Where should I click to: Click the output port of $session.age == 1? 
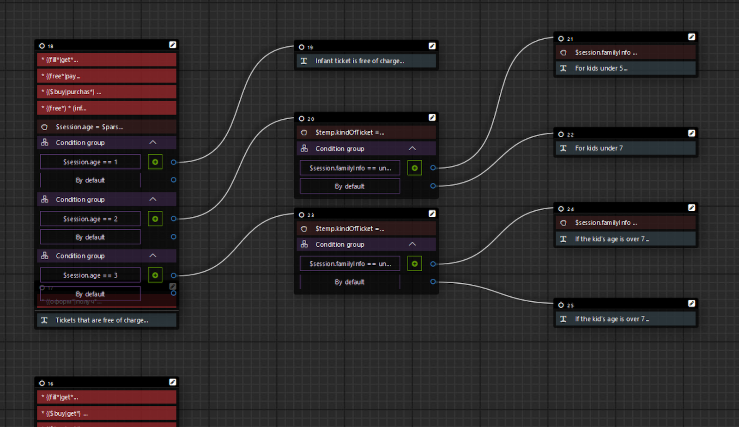point(174,162)
